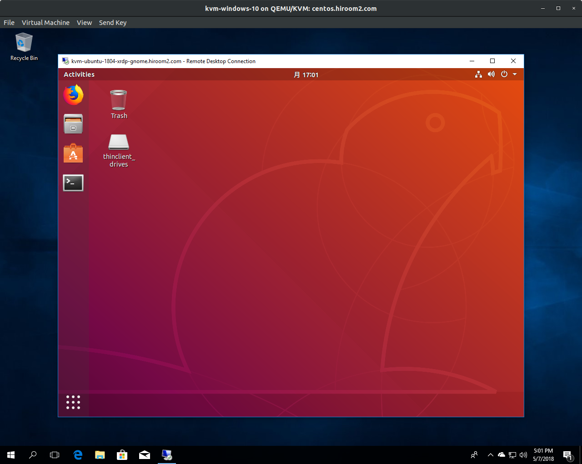Click the Ubuntu network status icon
The height and width of the screenshot is (464, 582).
(478, 74)
